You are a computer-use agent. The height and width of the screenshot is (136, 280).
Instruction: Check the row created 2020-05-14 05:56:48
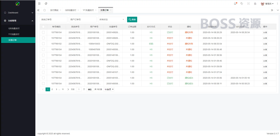43,49
